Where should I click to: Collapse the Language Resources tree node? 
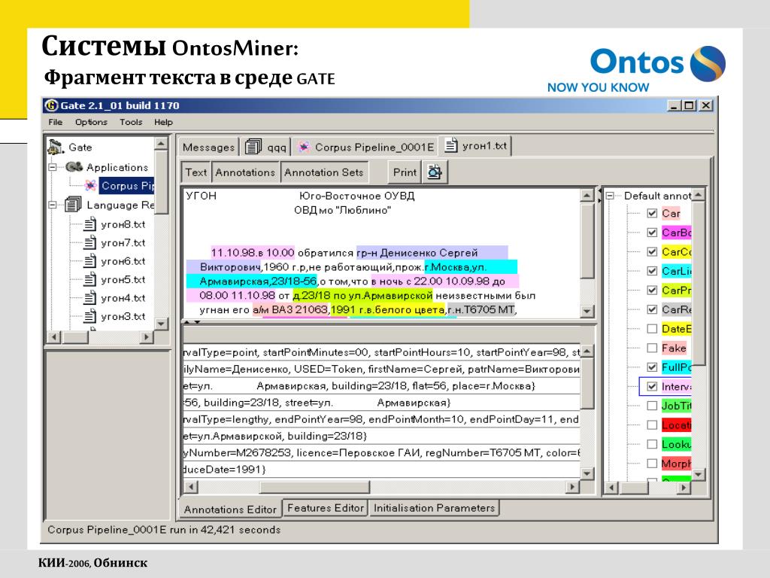click(53, 205)
